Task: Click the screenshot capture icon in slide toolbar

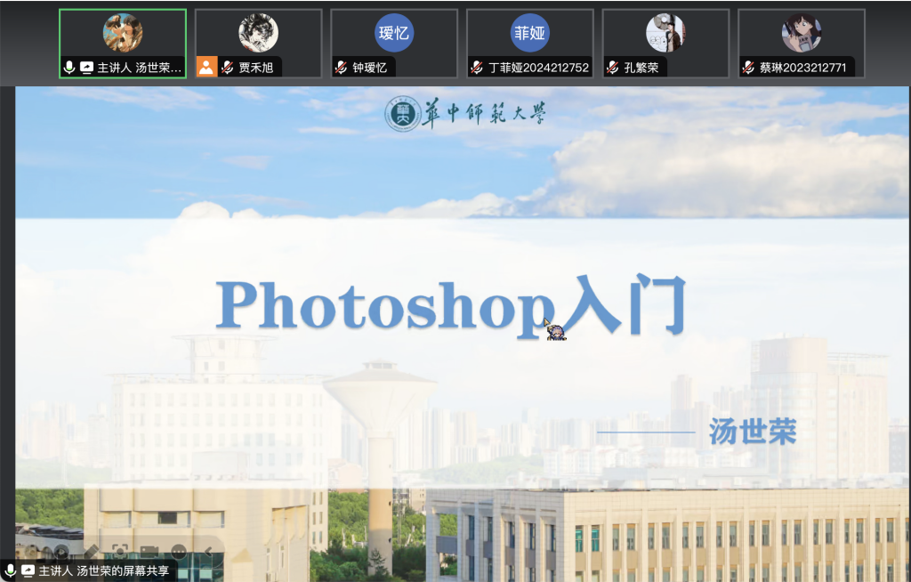Action: [x=120, y=552]
